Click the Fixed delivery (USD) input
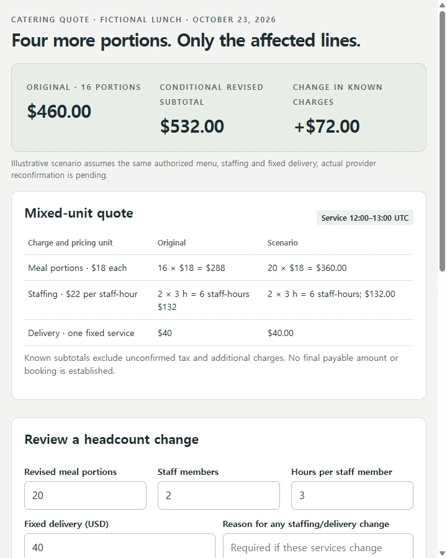Viewport: 447px width, 558px height. pos(120,546)
